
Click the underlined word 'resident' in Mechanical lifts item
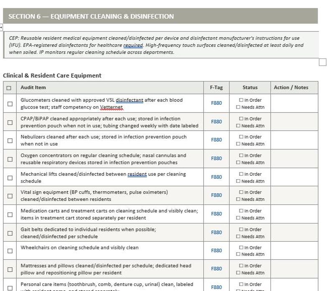click(137, 174)
